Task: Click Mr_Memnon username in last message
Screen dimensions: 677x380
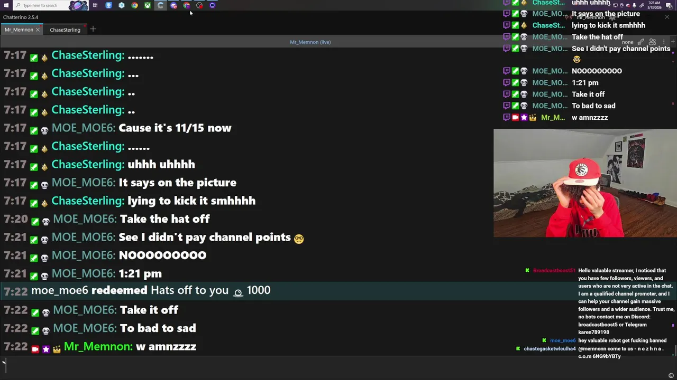Action: coord(98,347)
